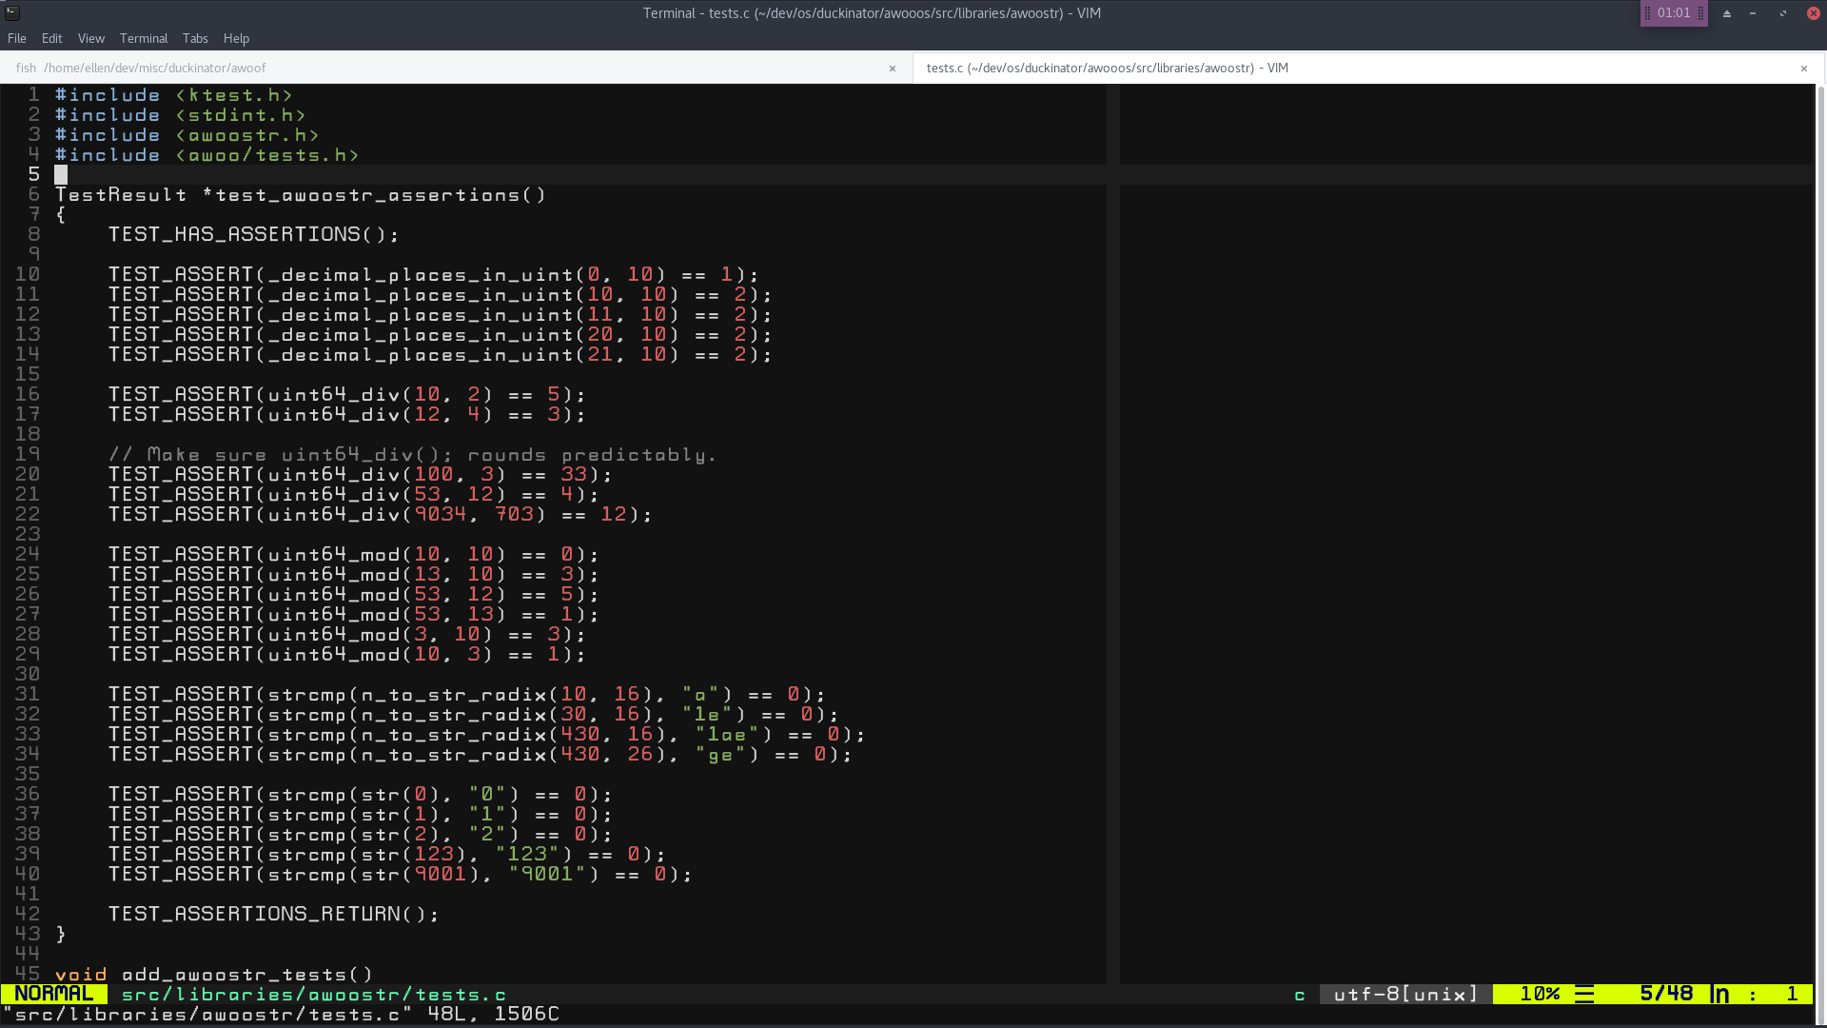Screen dimensions: 1827x1028
Task: Click the utf-8[unix] encoding segment
Action: coord(1405,995)
